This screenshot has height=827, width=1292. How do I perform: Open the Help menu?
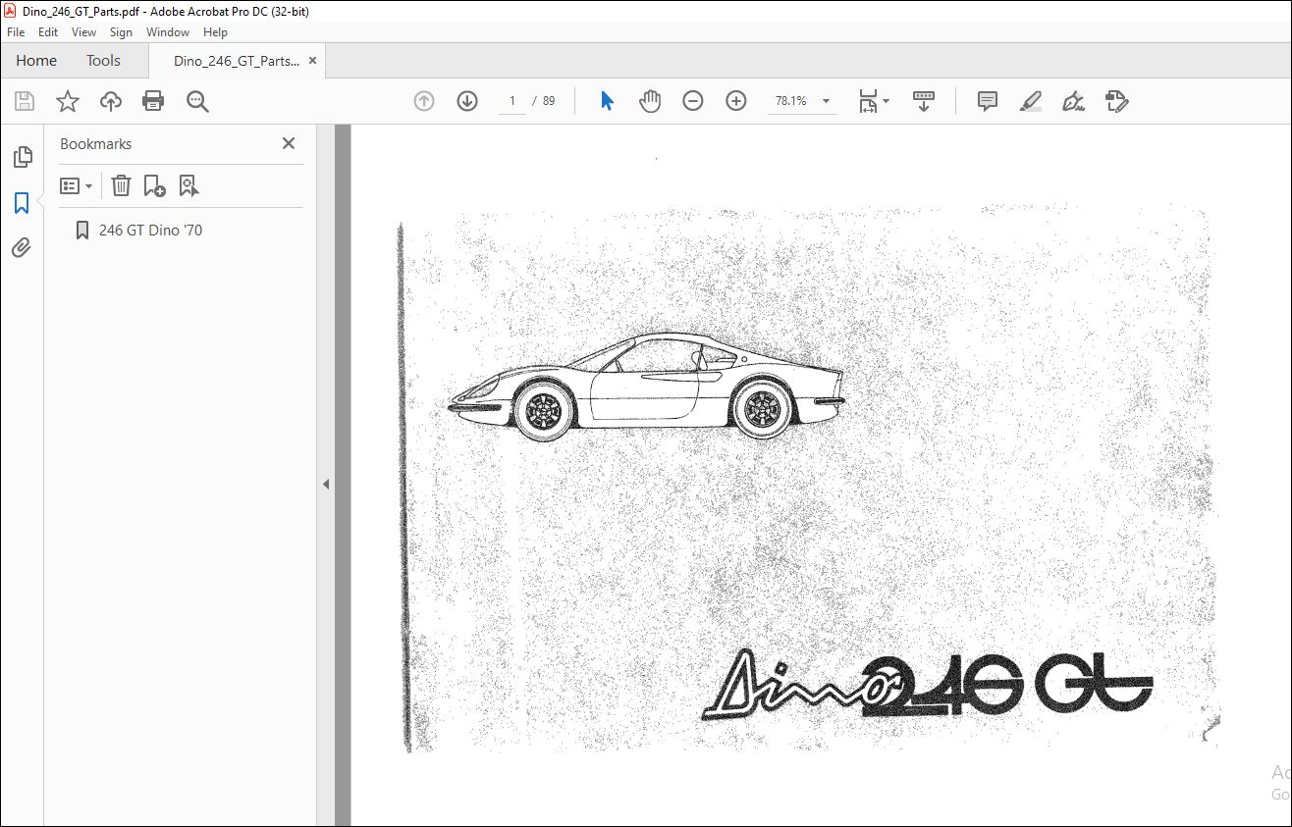coord(215,32)
